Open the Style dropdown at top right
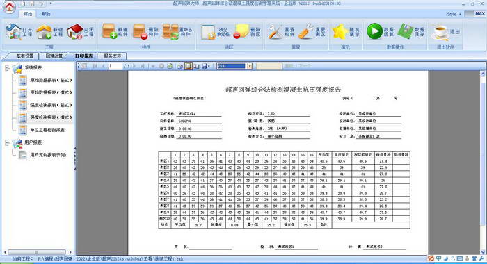The height and width of the screenshot is (264, 487). [x=454, y=14]
